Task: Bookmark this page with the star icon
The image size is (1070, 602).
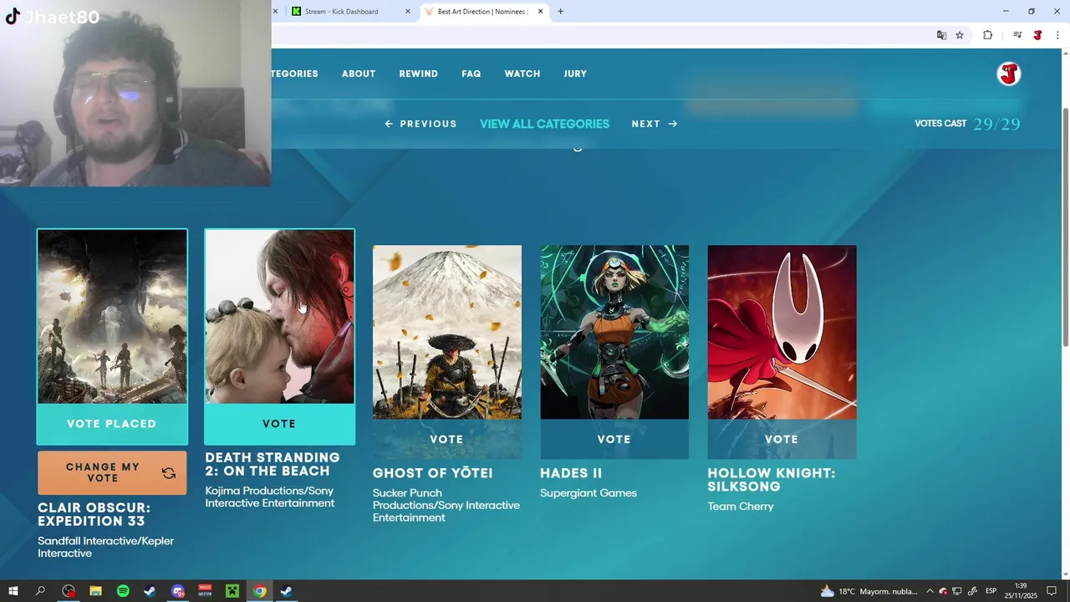Action: point(960,35)
